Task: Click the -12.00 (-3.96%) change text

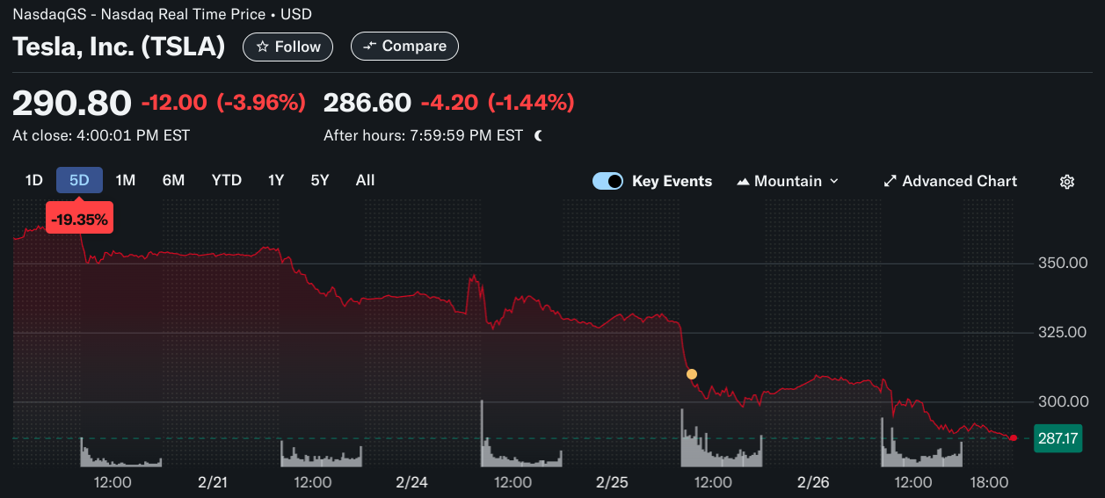Action: point(223,103)
